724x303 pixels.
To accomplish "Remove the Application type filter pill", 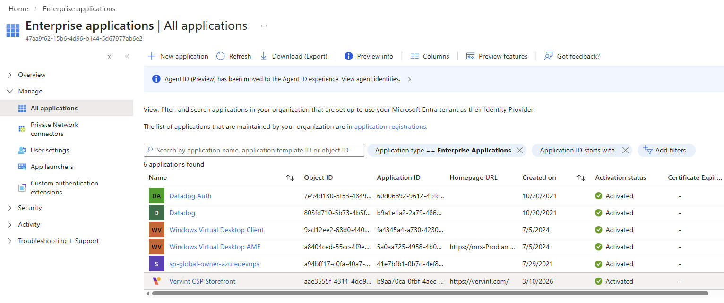I will pyautogui.click(x=519, y=150).
